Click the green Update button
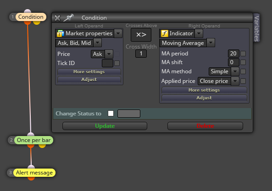This screenshot has height=191, width=272. [x=105, y=126]
